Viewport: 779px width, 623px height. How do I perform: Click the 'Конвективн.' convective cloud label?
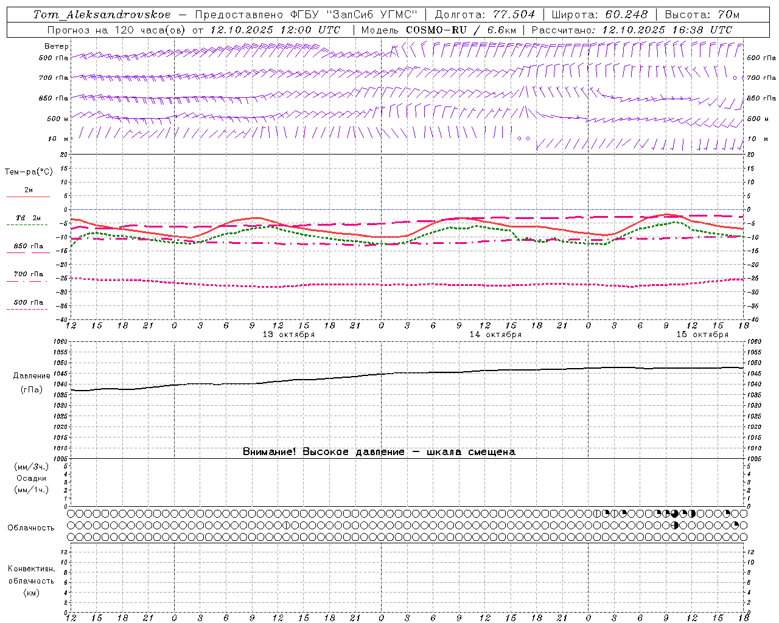point(31,569)
